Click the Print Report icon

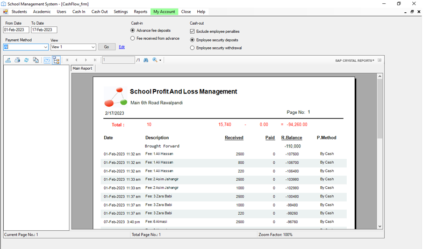(17, 60)
